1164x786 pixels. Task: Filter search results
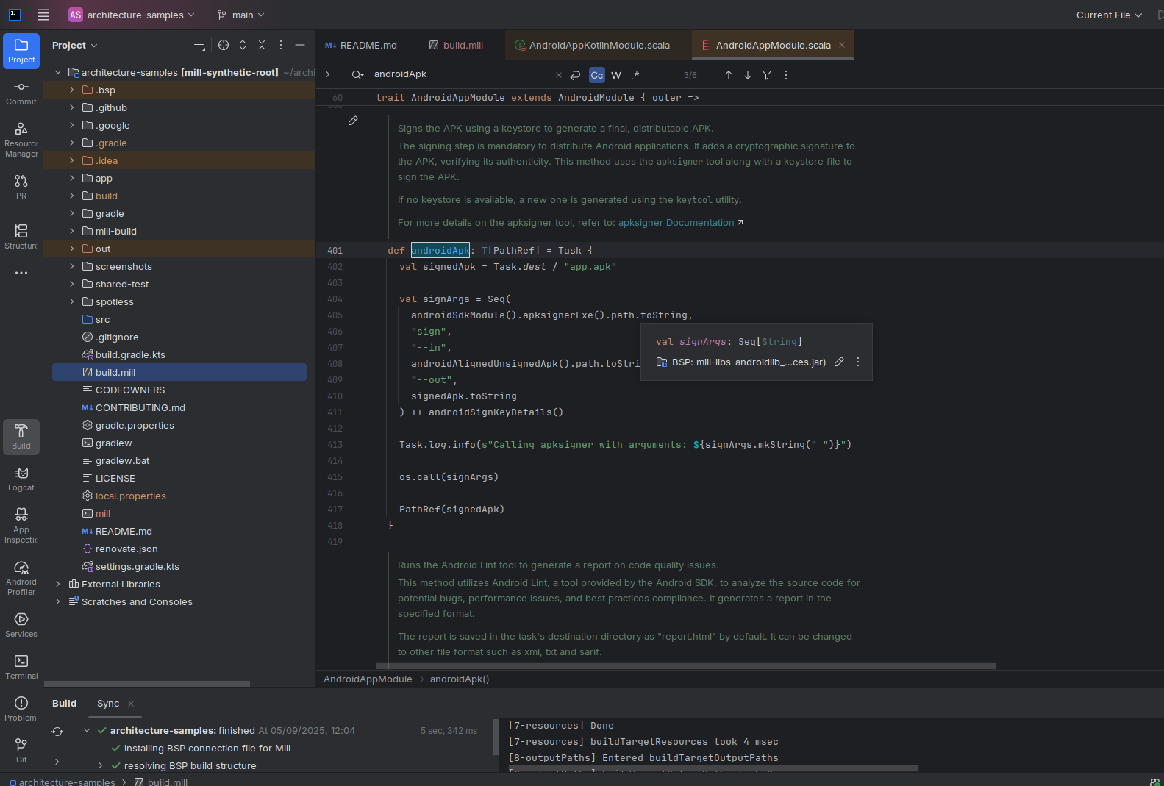pyautogui.click(x=767, y=75)
